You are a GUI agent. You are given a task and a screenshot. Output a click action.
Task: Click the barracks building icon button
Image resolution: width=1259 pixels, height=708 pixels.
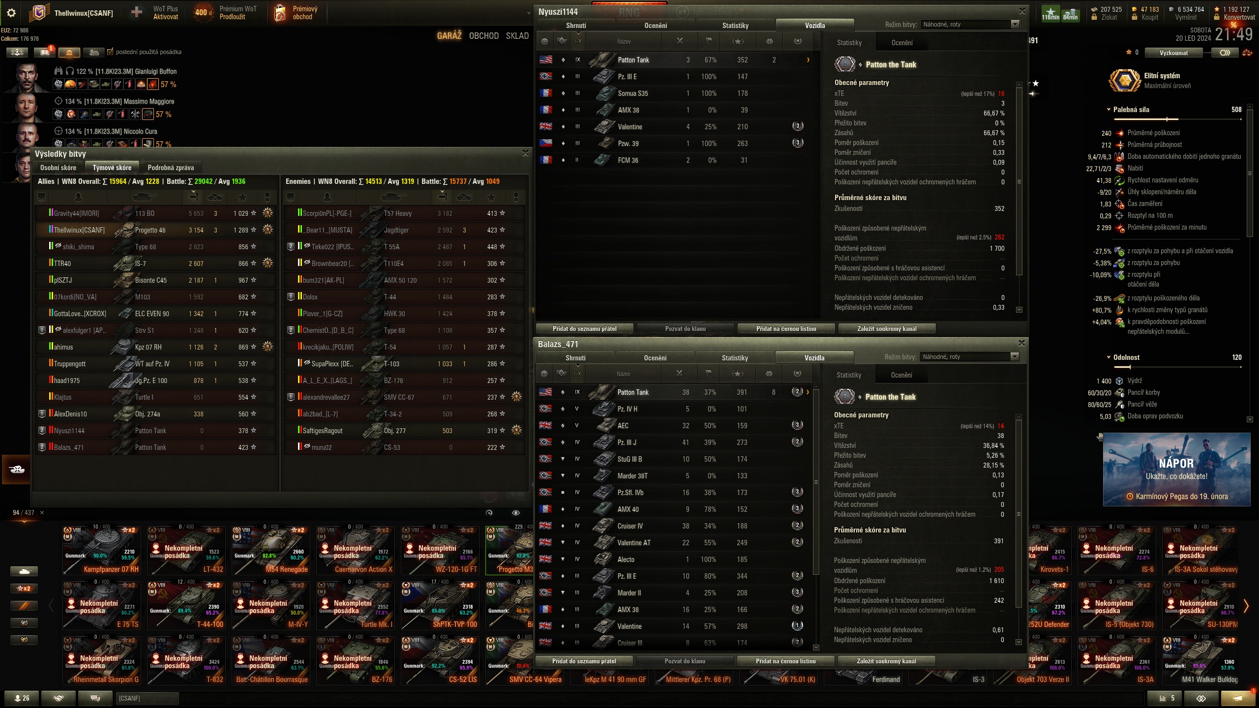[69, 52]
